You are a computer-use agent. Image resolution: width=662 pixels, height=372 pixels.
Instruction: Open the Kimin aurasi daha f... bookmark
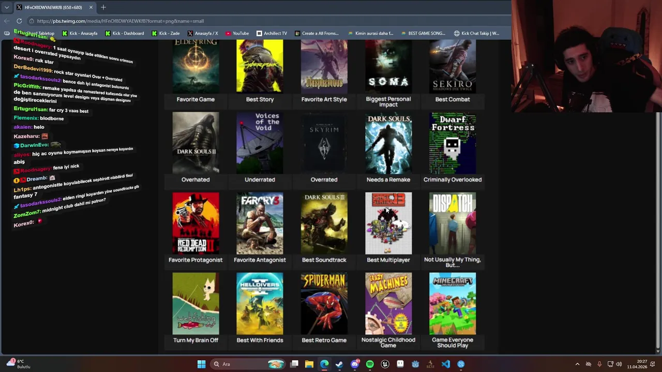click(370, 33)
